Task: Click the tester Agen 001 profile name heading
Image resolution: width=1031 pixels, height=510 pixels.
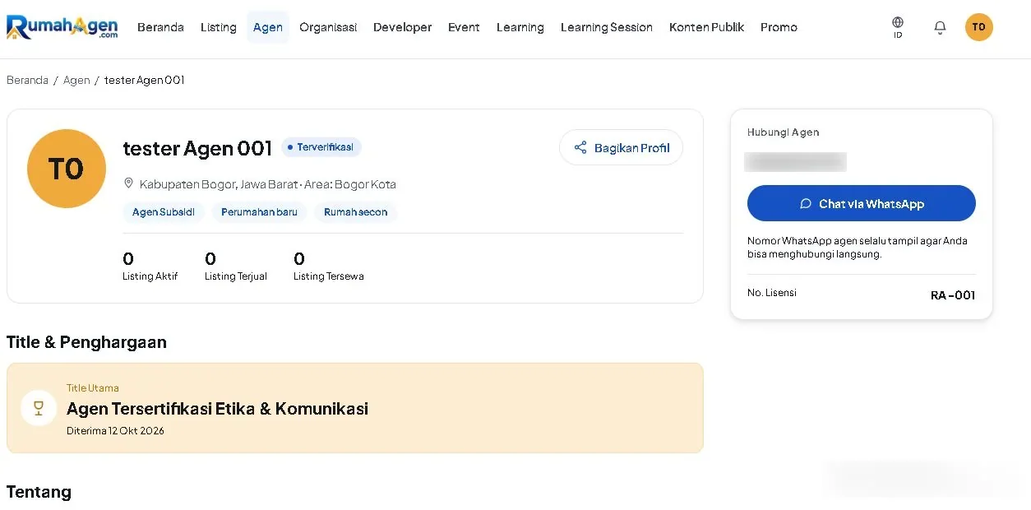Action: click(197, 148)
